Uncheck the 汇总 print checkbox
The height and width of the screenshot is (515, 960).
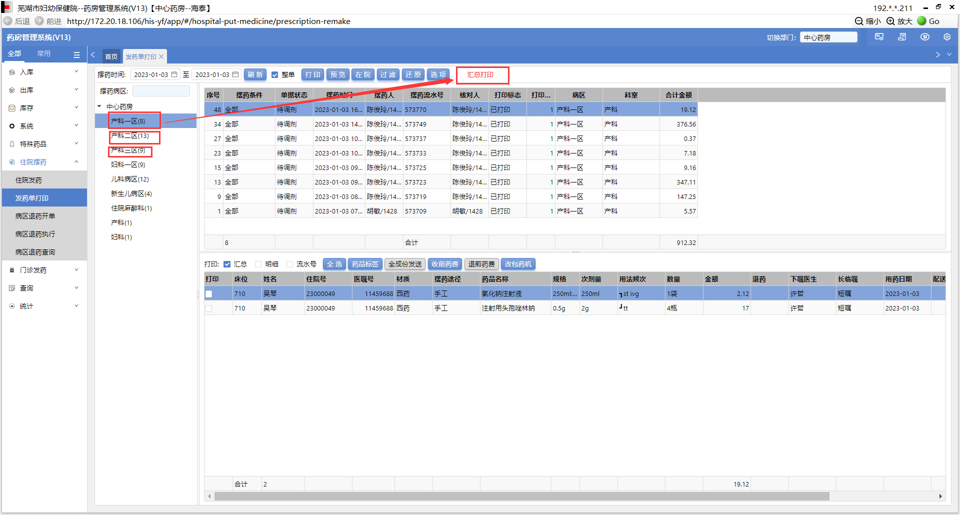[x=227, y=264]
